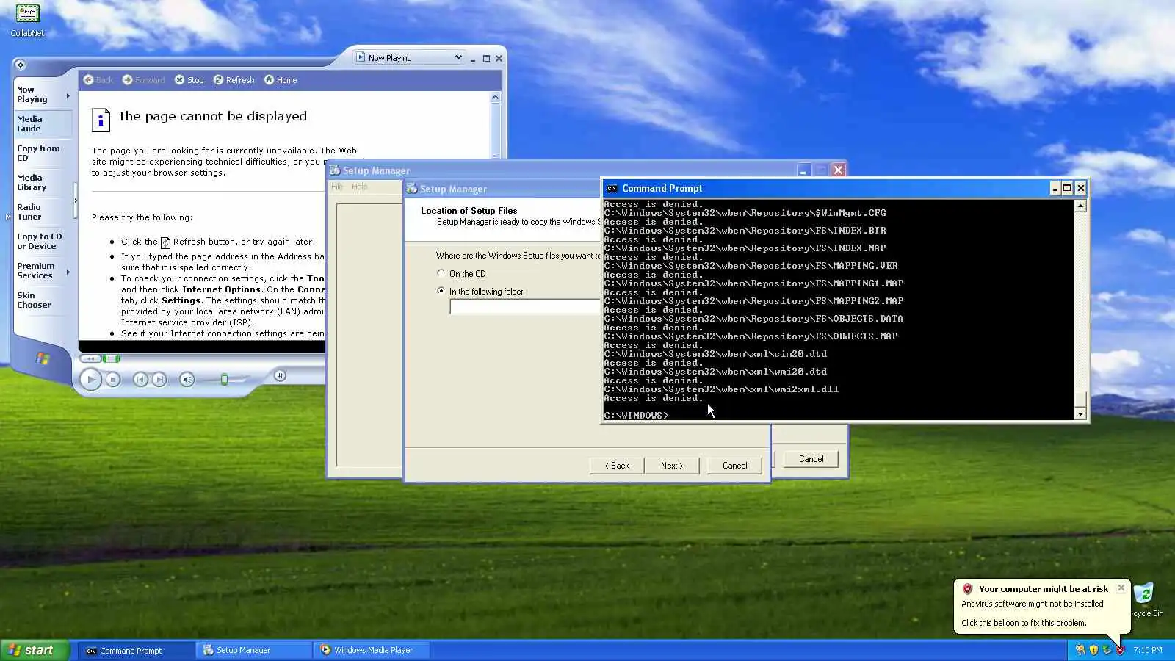This screenshot has height=661, width=1175.
Task: Open the Media Guide tab
Action: (43, 123)
